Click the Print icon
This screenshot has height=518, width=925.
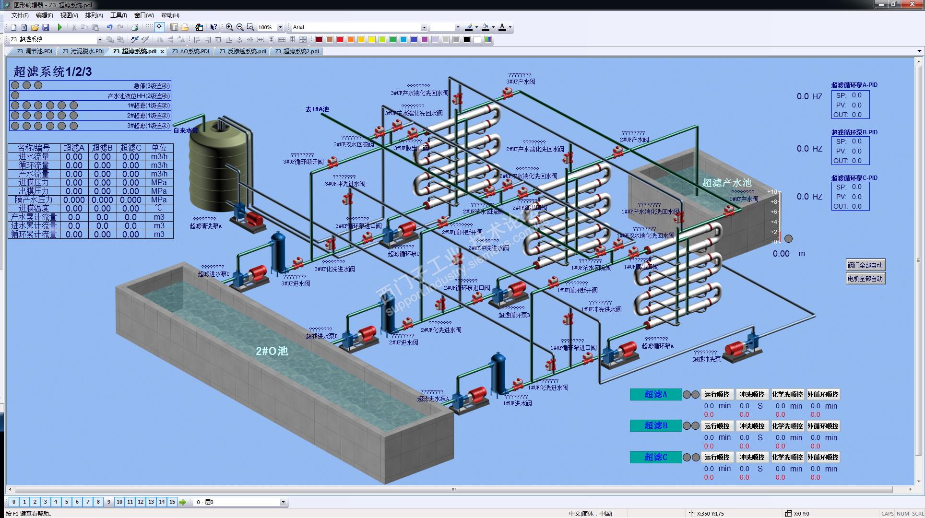(135, 27)
